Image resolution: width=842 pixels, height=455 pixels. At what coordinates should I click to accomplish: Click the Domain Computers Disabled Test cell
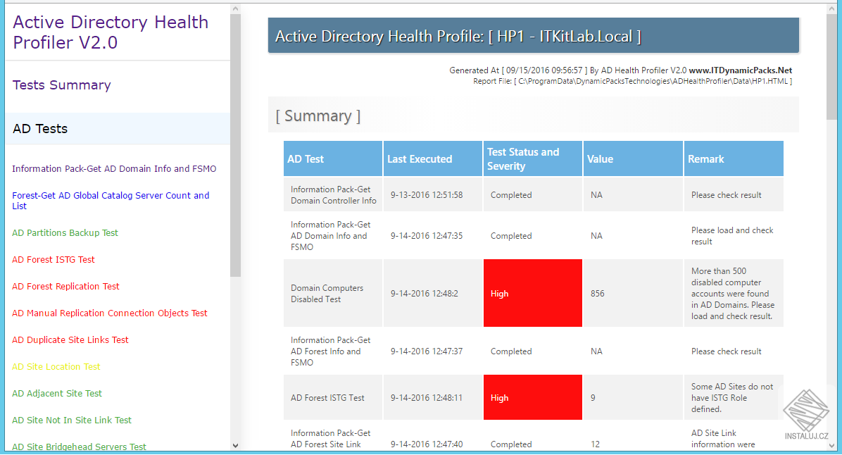point(333,293)
